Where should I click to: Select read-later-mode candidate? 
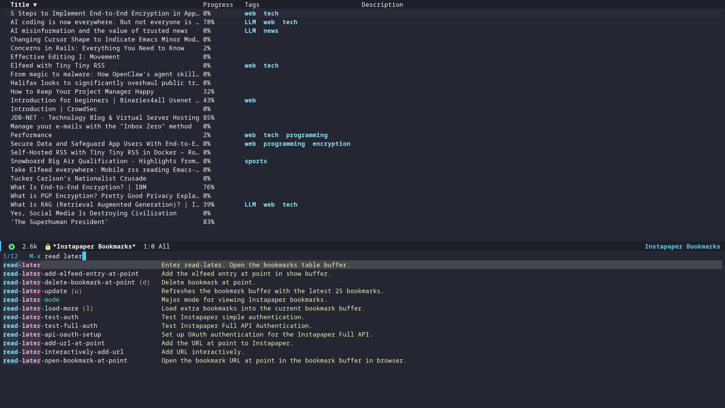pyautogui.click(x=31, y=300)
